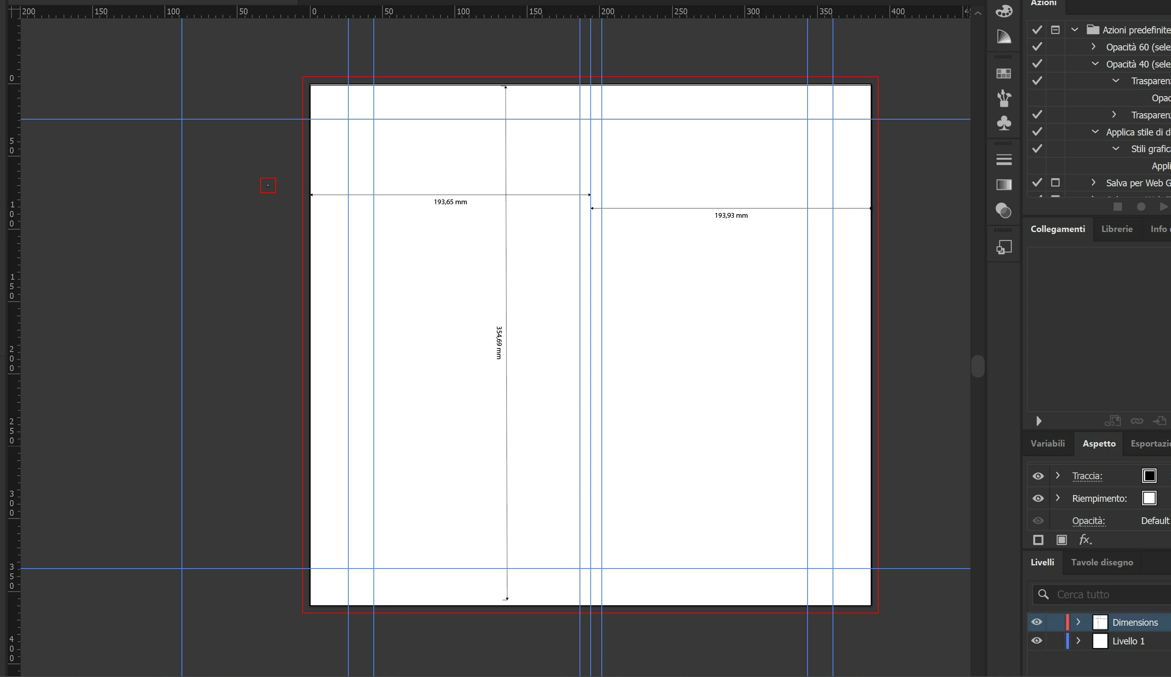1171x677 pixels.
Task: Open the Color Guide panel icon
Action: pyautogui.click(x=1004, y=37)
